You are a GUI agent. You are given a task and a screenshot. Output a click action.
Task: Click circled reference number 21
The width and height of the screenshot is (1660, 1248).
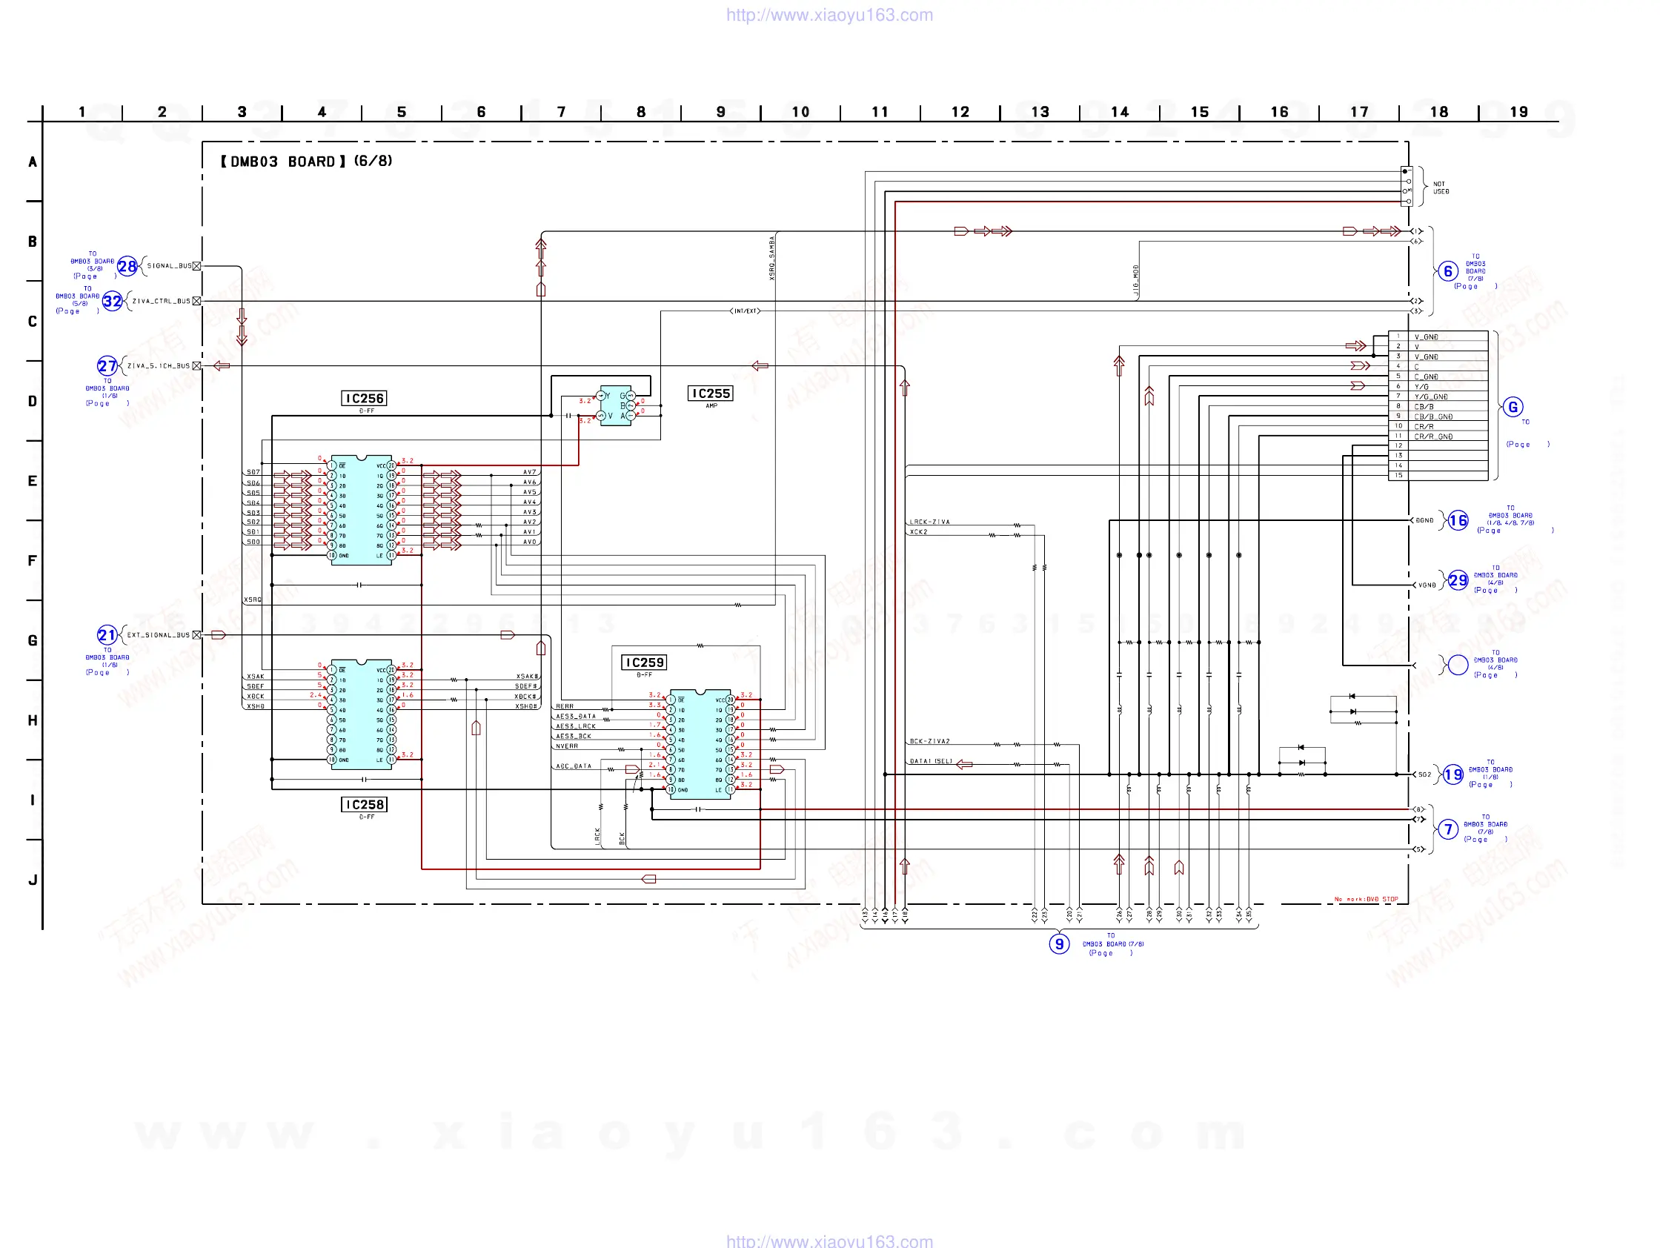(x=107, y=635)
